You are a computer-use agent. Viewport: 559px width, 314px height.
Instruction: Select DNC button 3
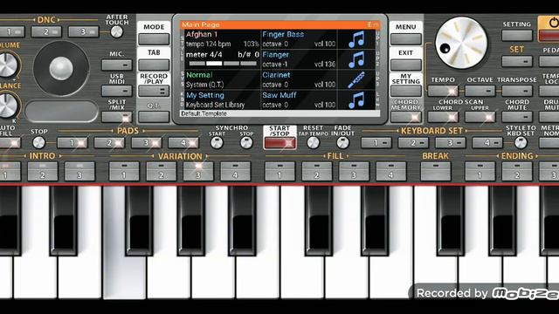(83, 31)
